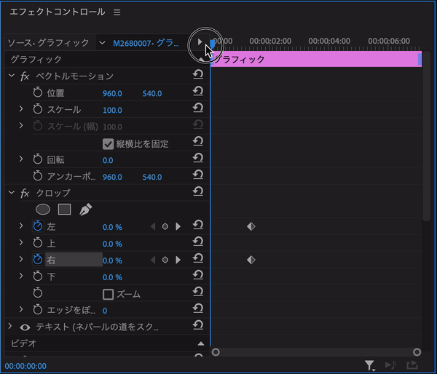Collapse the クロップ effect
The height and width of the screenshot is (374, 437).
coord(12,192)
